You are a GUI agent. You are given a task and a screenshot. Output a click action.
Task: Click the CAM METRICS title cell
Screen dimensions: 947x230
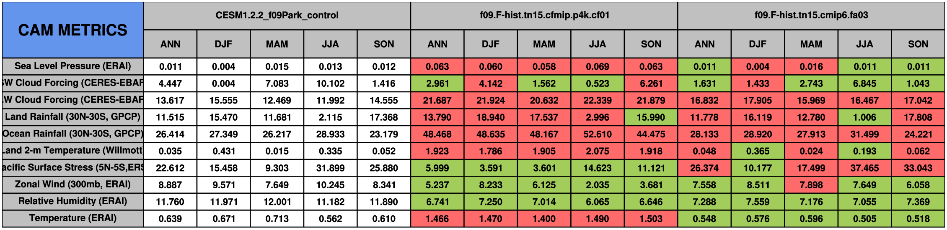(x=72, y=30)
